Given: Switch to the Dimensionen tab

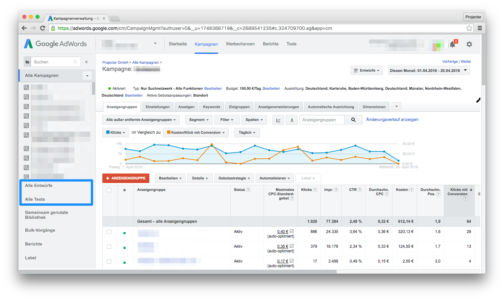Looking at the screenshot, I should (x=374, y=107).
